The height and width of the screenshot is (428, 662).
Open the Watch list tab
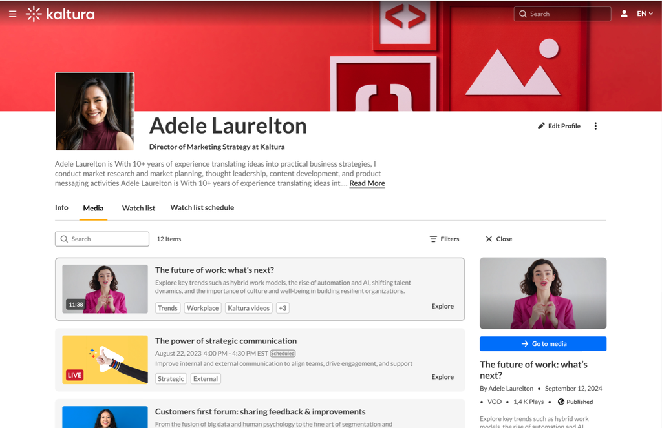(138, 209)
